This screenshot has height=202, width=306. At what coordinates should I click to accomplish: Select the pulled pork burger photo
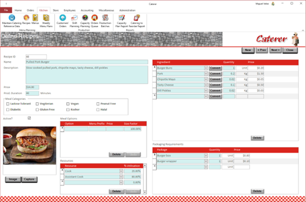(x=30, y=146)
